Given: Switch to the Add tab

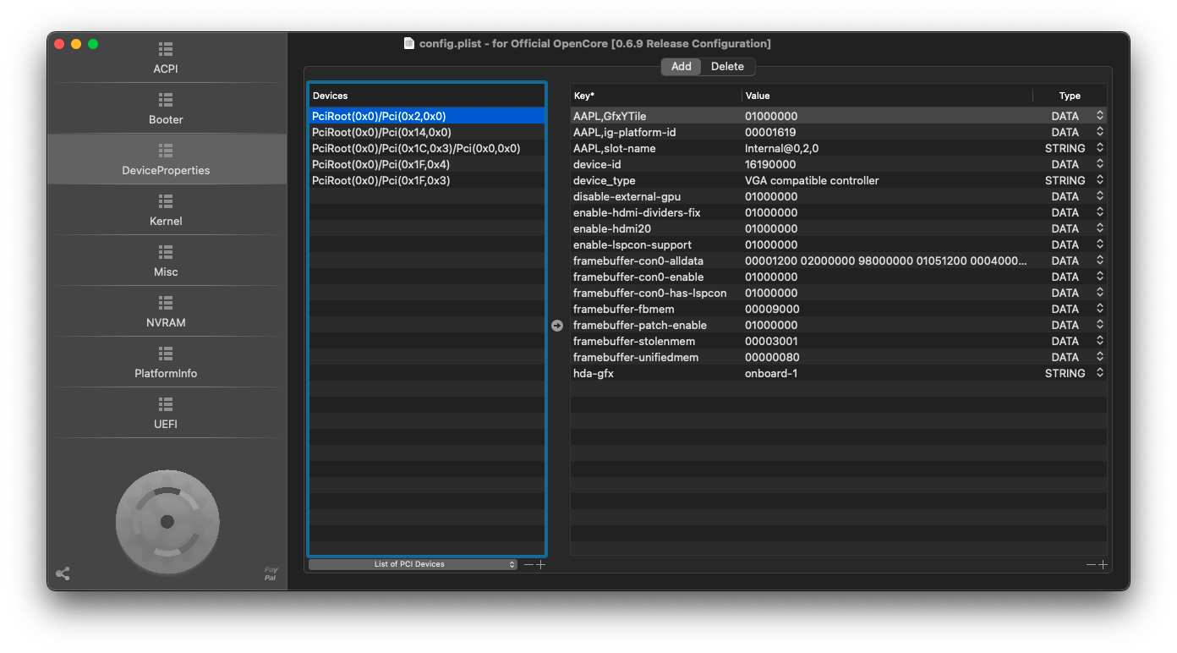Looking at the screenshot, I should pyautogui.click(x=681, y=67).
